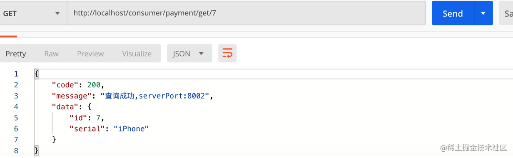Switch to the Pretty view tab
The image size is (513, 158).
(16, 54)
